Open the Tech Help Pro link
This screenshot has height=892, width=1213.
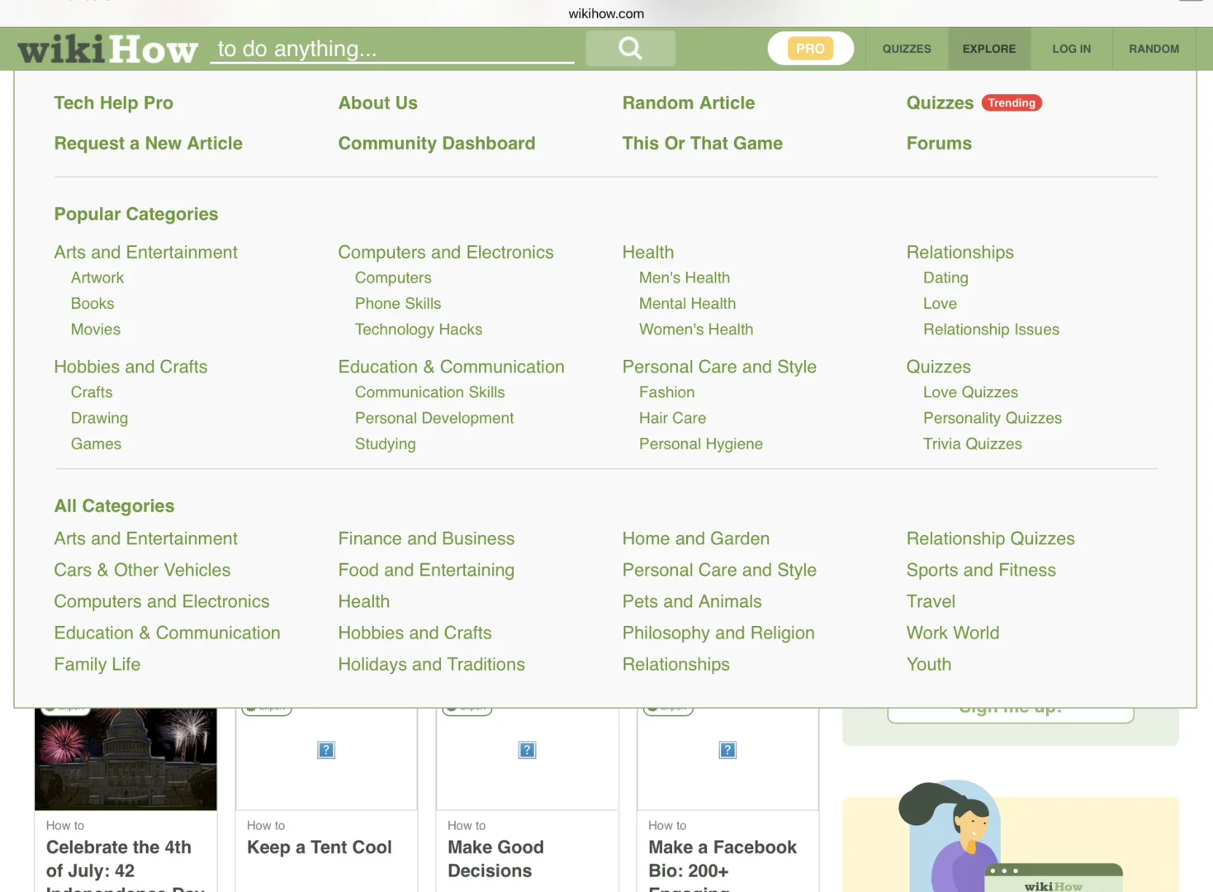[114, 103]
